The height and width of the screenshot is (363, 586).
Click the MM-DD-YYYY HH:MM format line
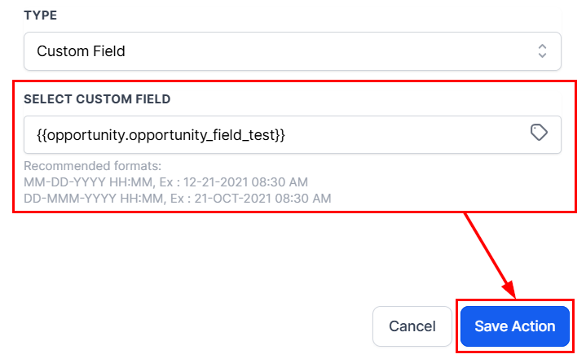point(165,182)
